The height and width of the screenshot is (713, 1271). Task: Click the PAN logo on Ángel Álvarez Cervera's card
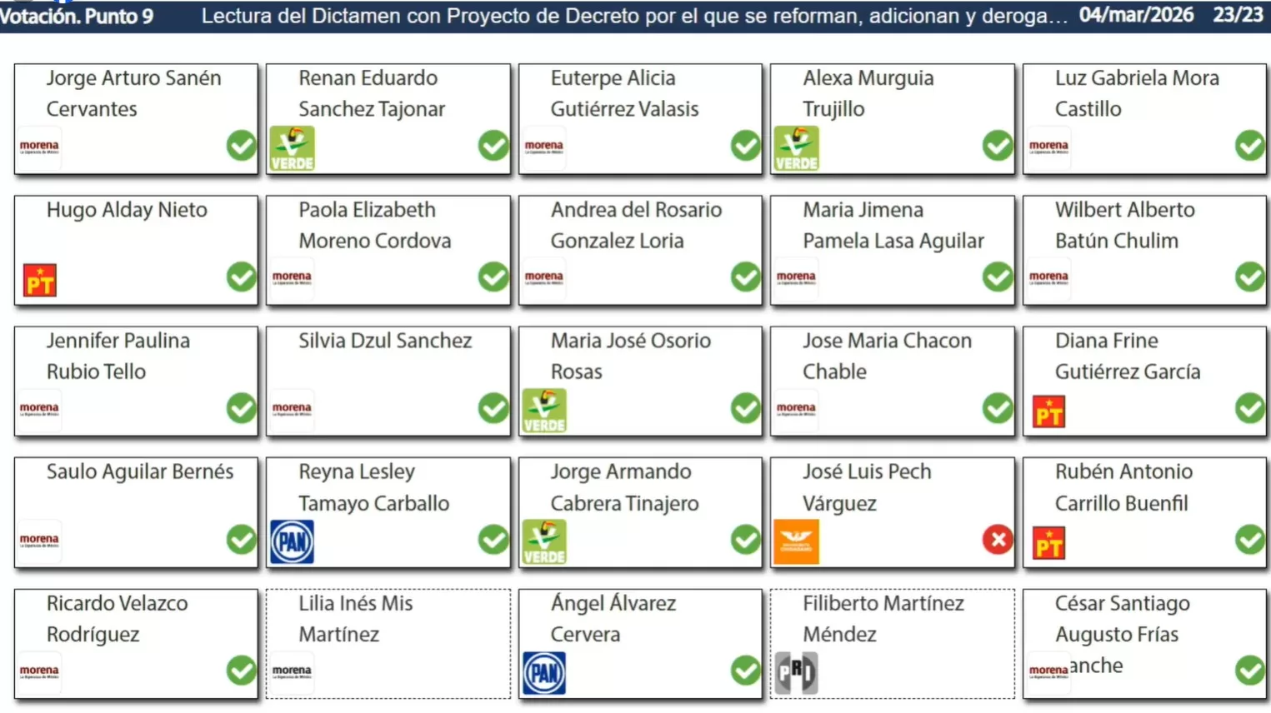(x=544, y=673)
